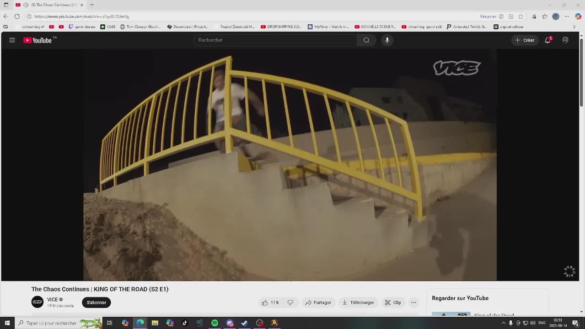Image resolution: width=585 pixels, height=329 pixels.
Task: Open the capcut editeur bookmark
Action: click(x=508, y=27)
